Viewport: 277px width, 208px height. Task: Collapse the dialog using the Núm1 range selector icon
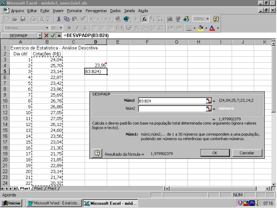click(208, 101)
